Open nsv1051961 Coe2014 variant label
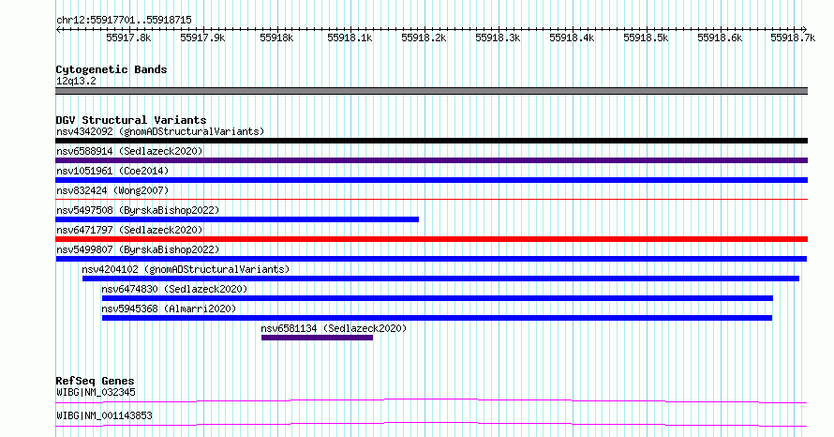Image resolution: width=834 pixels, height=437 pixels. pos(112,171)
